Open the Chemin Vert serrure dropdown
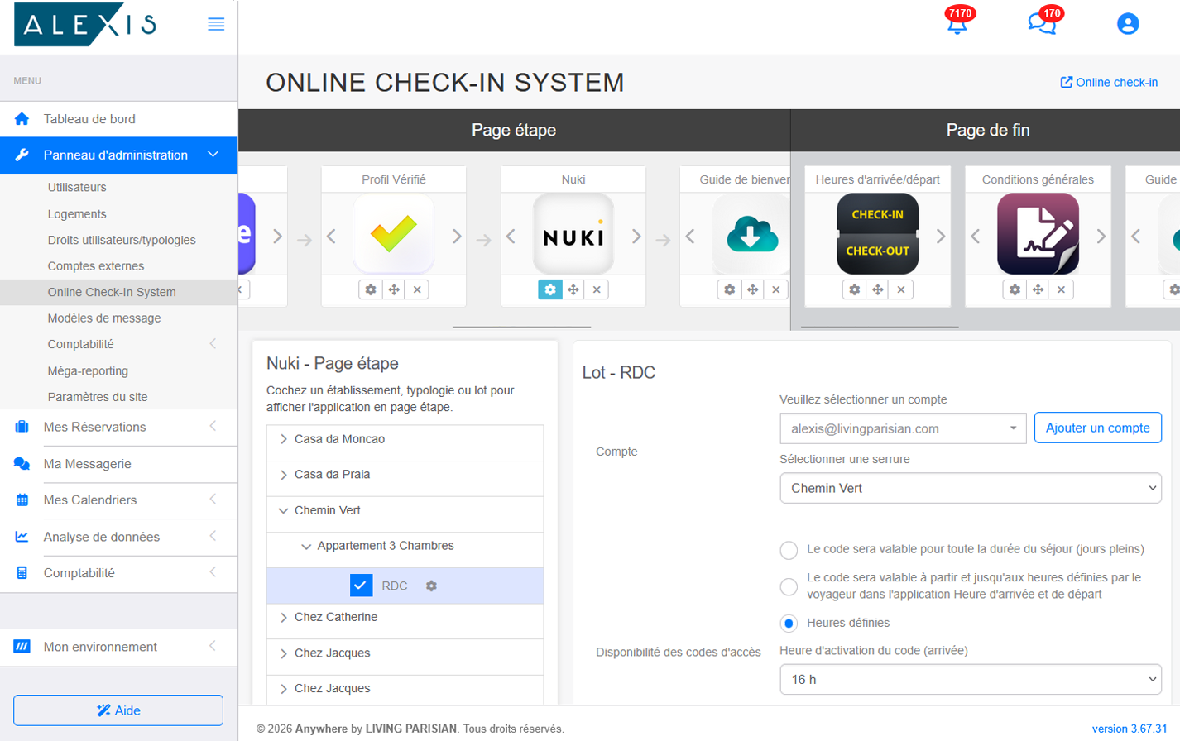 click(970, 488)
